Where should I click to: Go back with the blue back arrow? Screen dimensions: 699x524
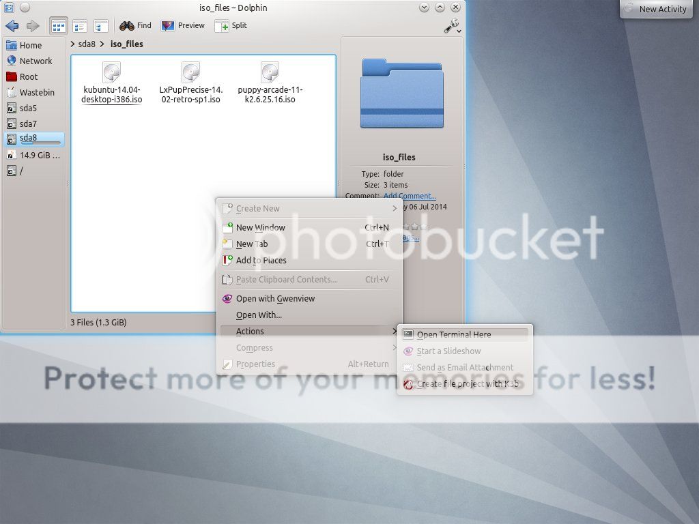click(x=12, y=26)
